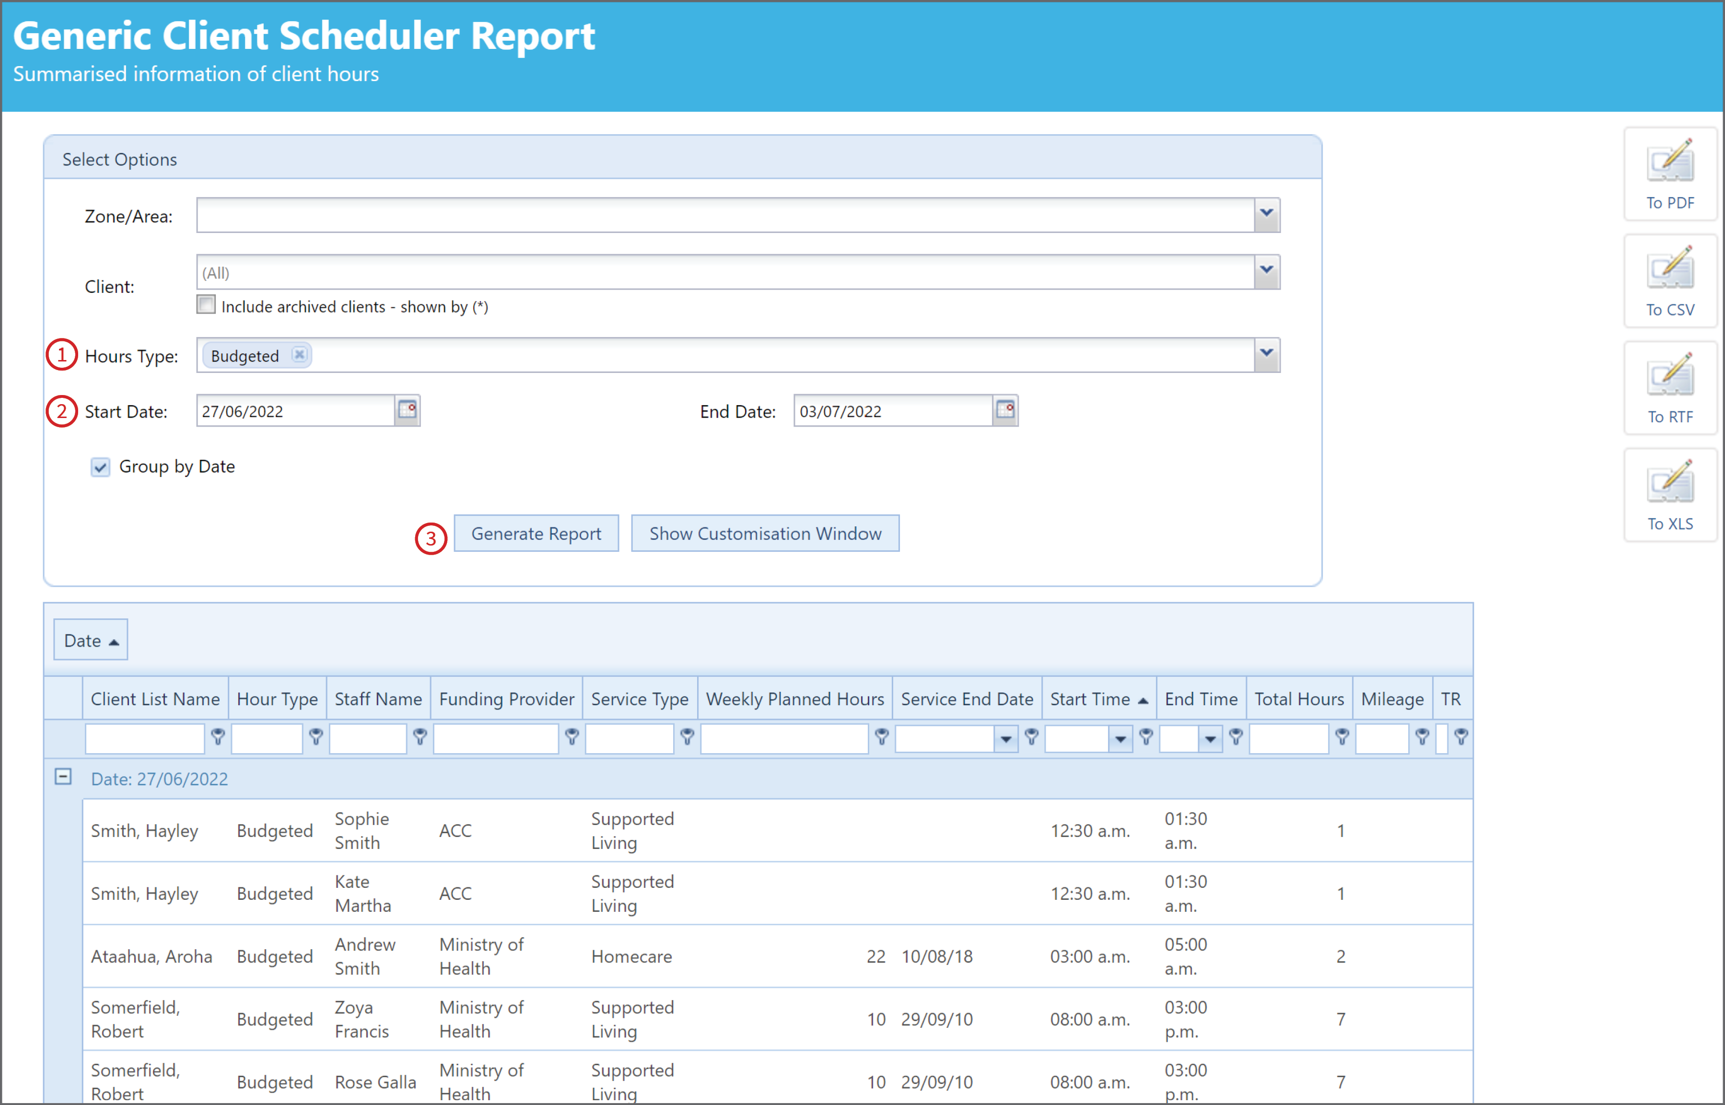Open End Time filter dropdown
The width and height of the screenshot is (1725, 1105).
pos(1211,739)
